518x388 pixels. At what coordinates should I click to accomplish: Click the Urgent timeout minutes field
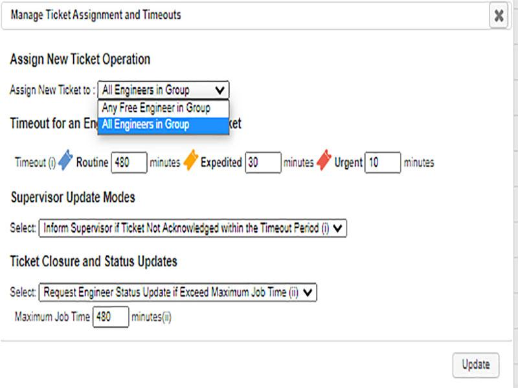point(383,162)
